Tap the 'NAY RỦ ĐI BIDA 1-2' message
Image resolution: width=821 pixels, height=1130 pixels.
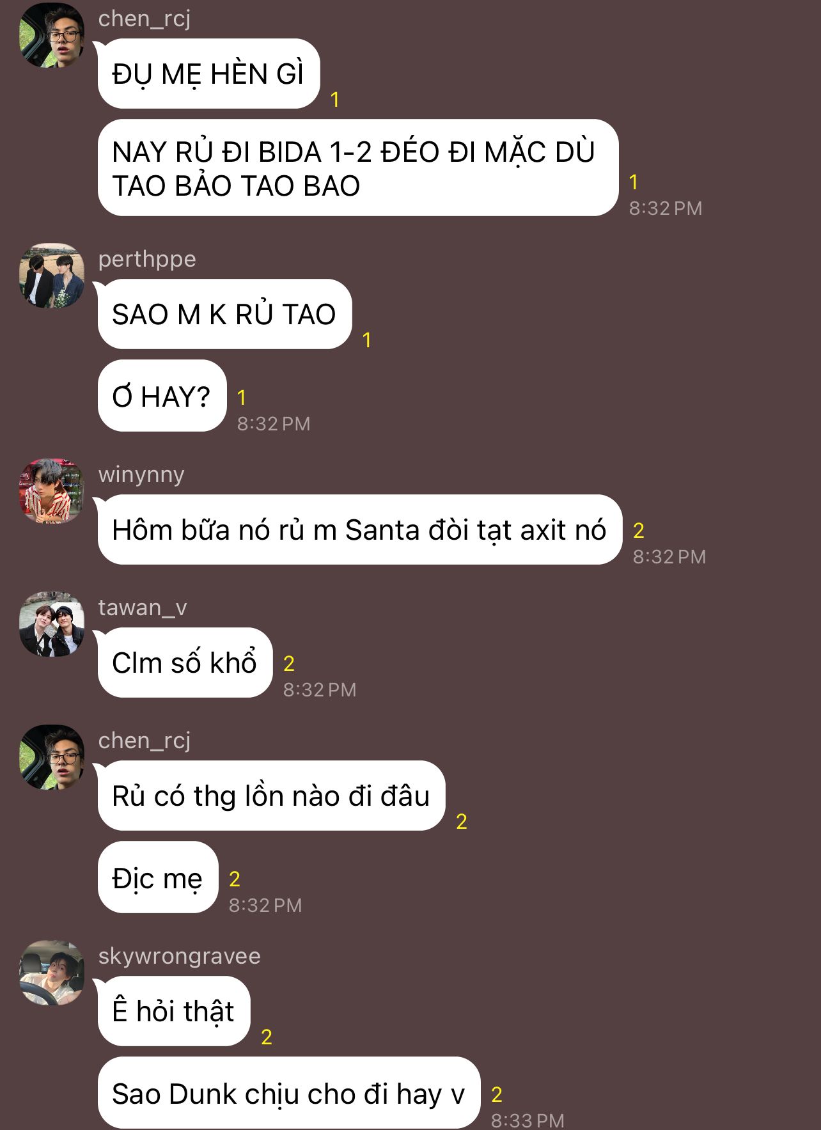[x=358, y=168]
